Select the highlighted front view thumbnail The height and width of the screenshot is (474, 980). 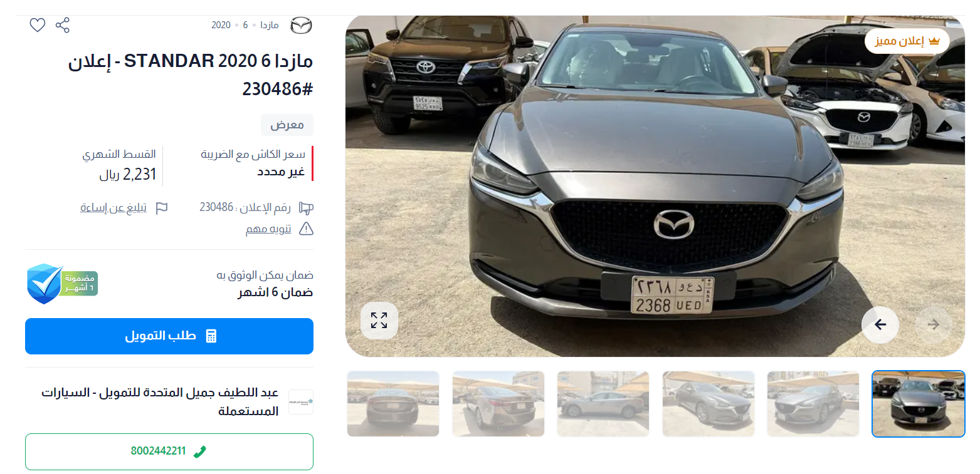[x=919, y=404]
